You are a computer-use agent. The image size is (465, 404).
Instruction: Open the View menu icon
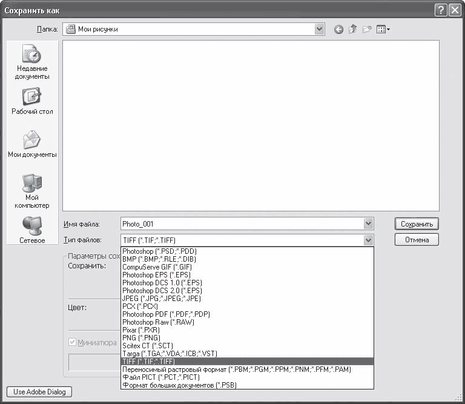tap(383, 29)
